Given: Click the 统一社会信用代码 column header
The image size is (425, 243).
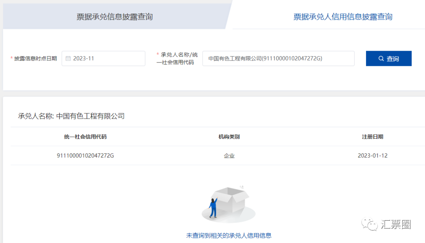Looking at the screenshot, I should click(x=85, y=137).
